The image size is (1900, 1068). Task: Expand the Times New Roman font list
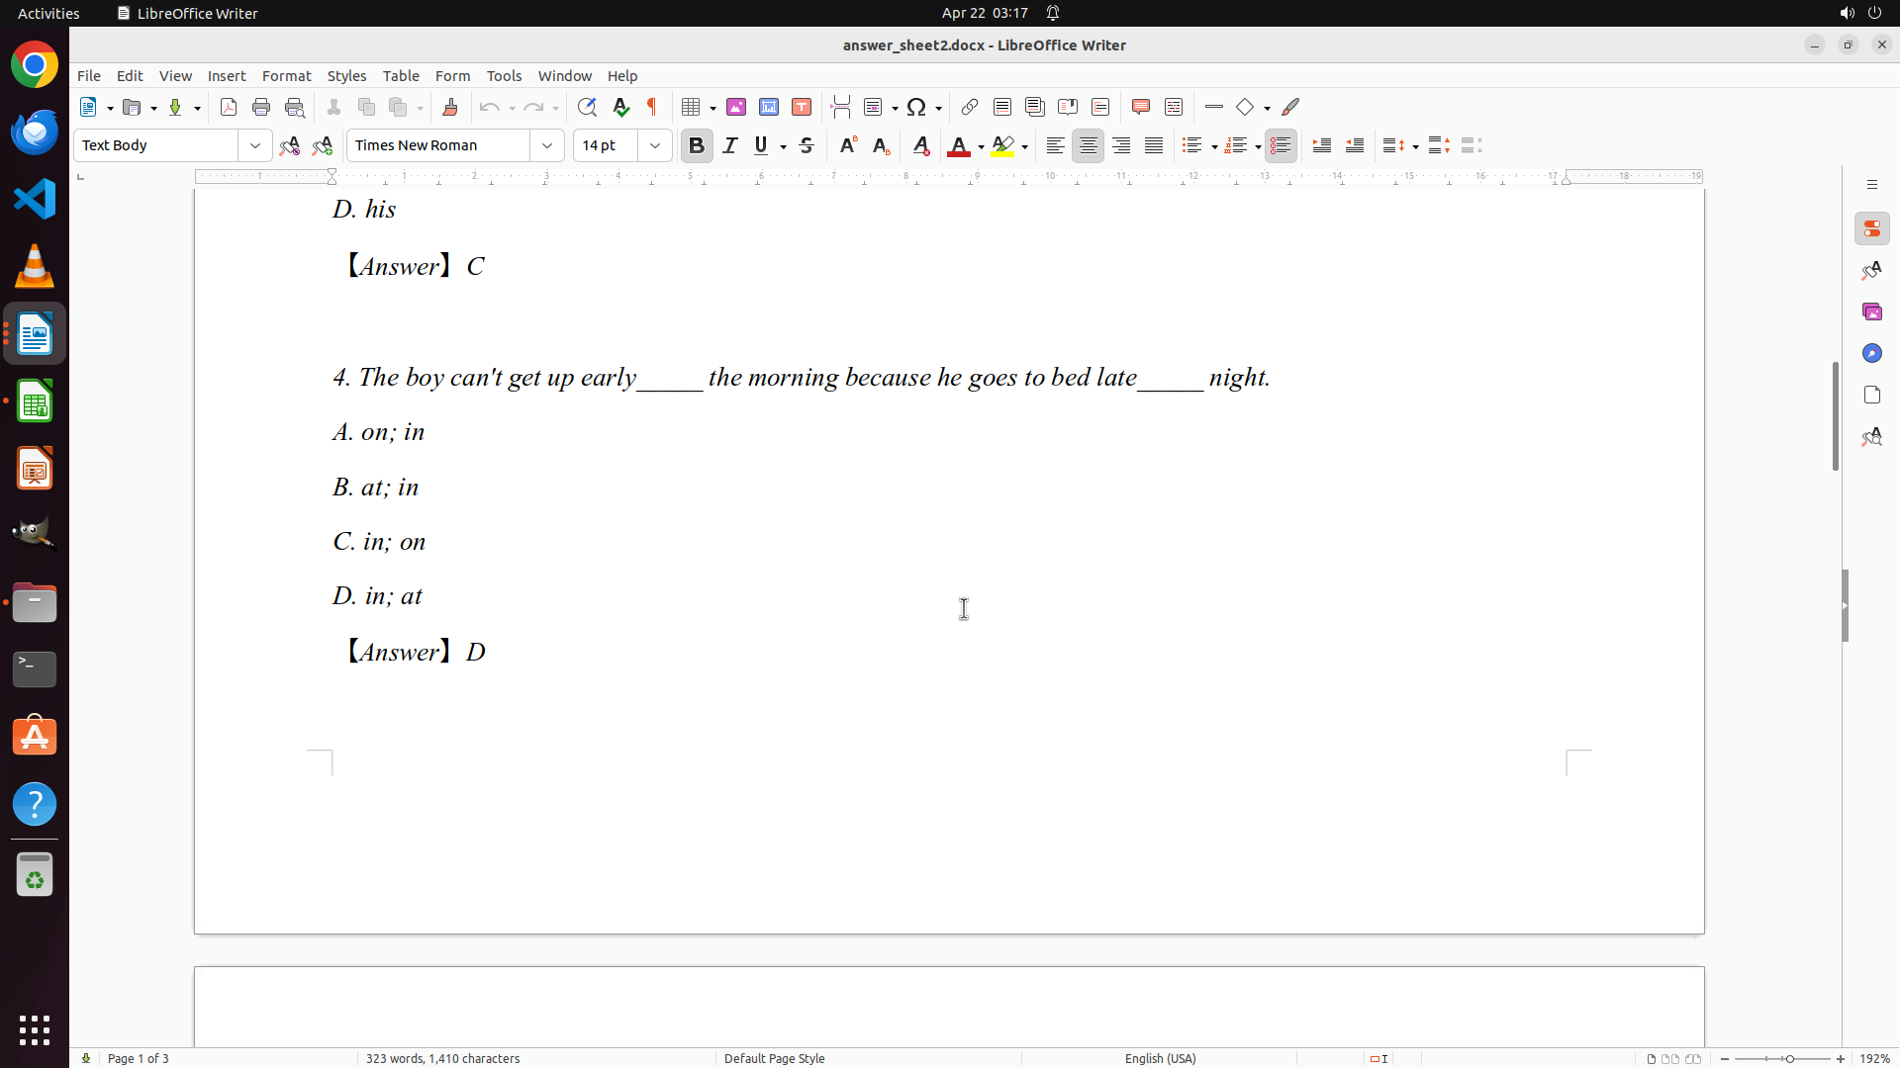547,145
